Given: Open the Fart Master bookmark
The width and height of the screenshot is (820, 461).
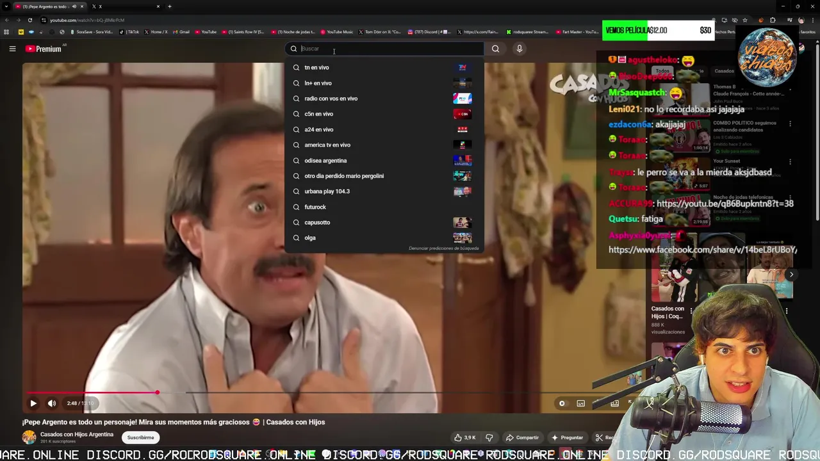Looking at the screenshot, I should (577, 32).
